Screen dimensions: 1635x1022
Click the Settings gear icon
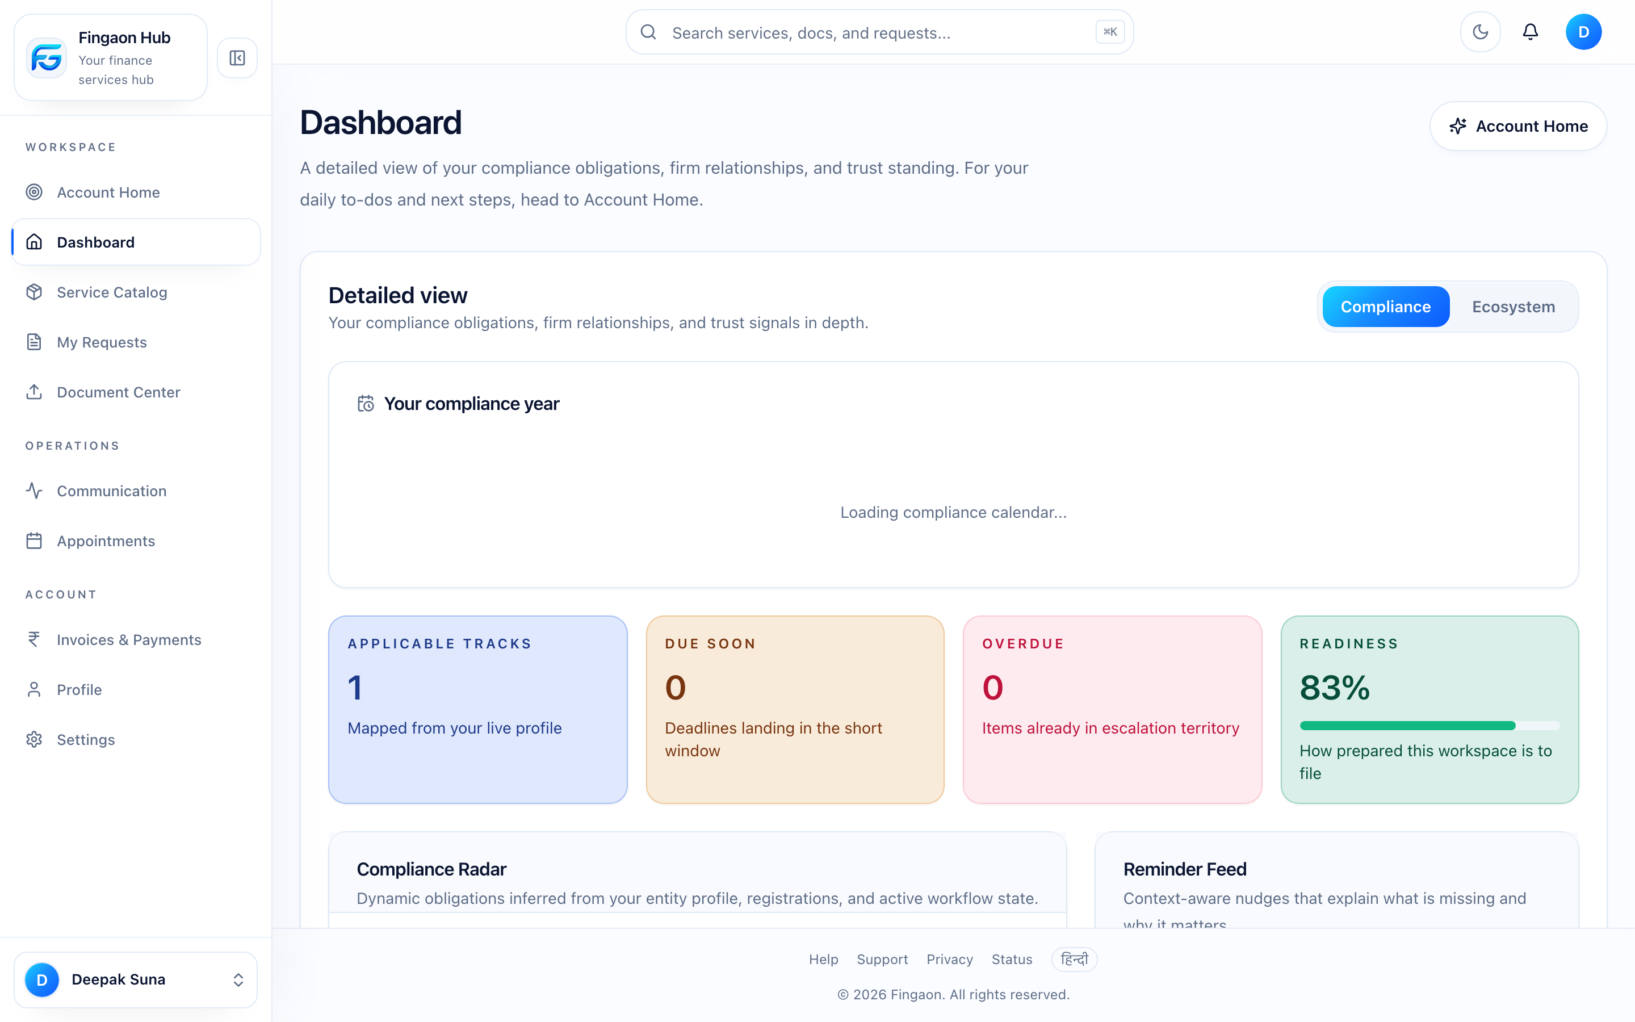(x=34, y=739)
